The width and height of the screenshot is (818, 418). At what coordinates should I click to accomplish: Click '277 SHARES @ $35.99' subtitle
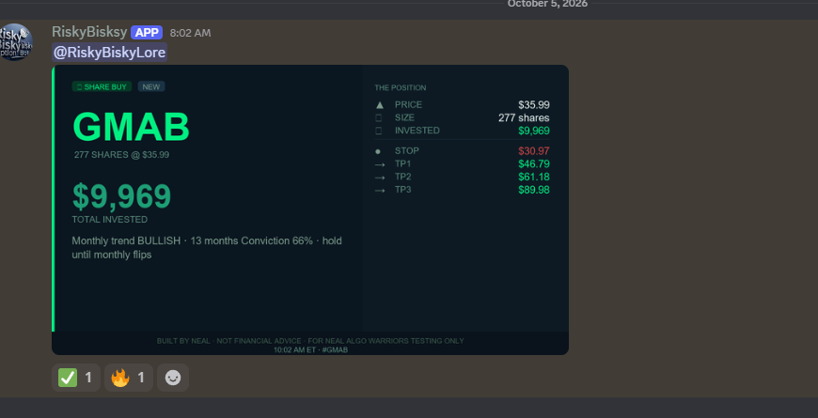pyautogui.click(x=121, y=155)
